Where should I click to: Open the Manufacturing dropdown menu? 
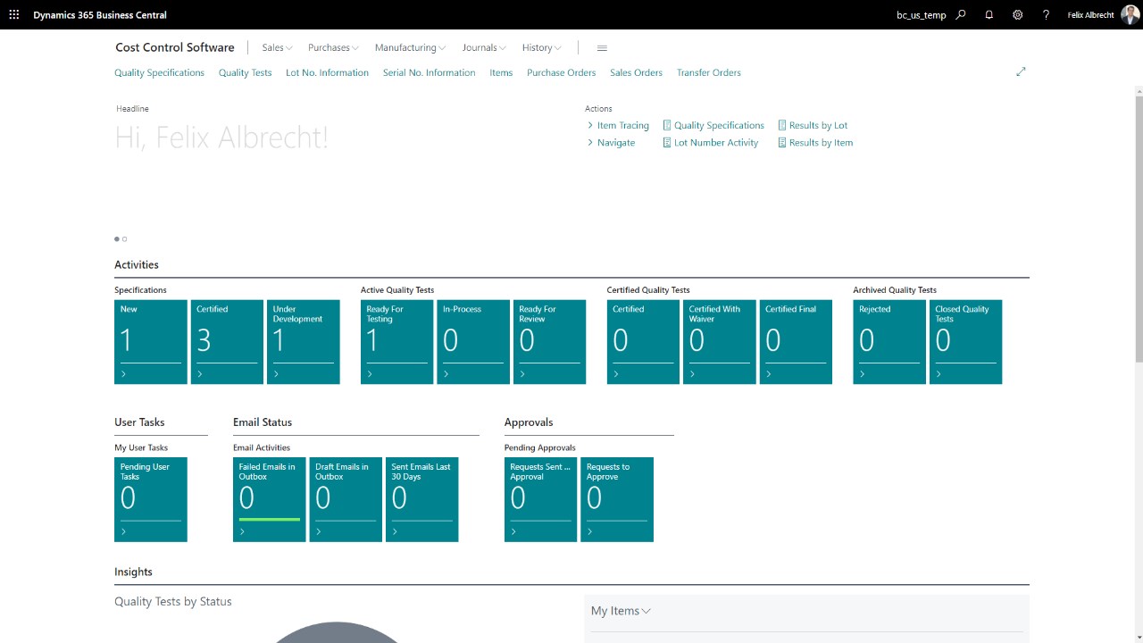[x=410, y=48]
